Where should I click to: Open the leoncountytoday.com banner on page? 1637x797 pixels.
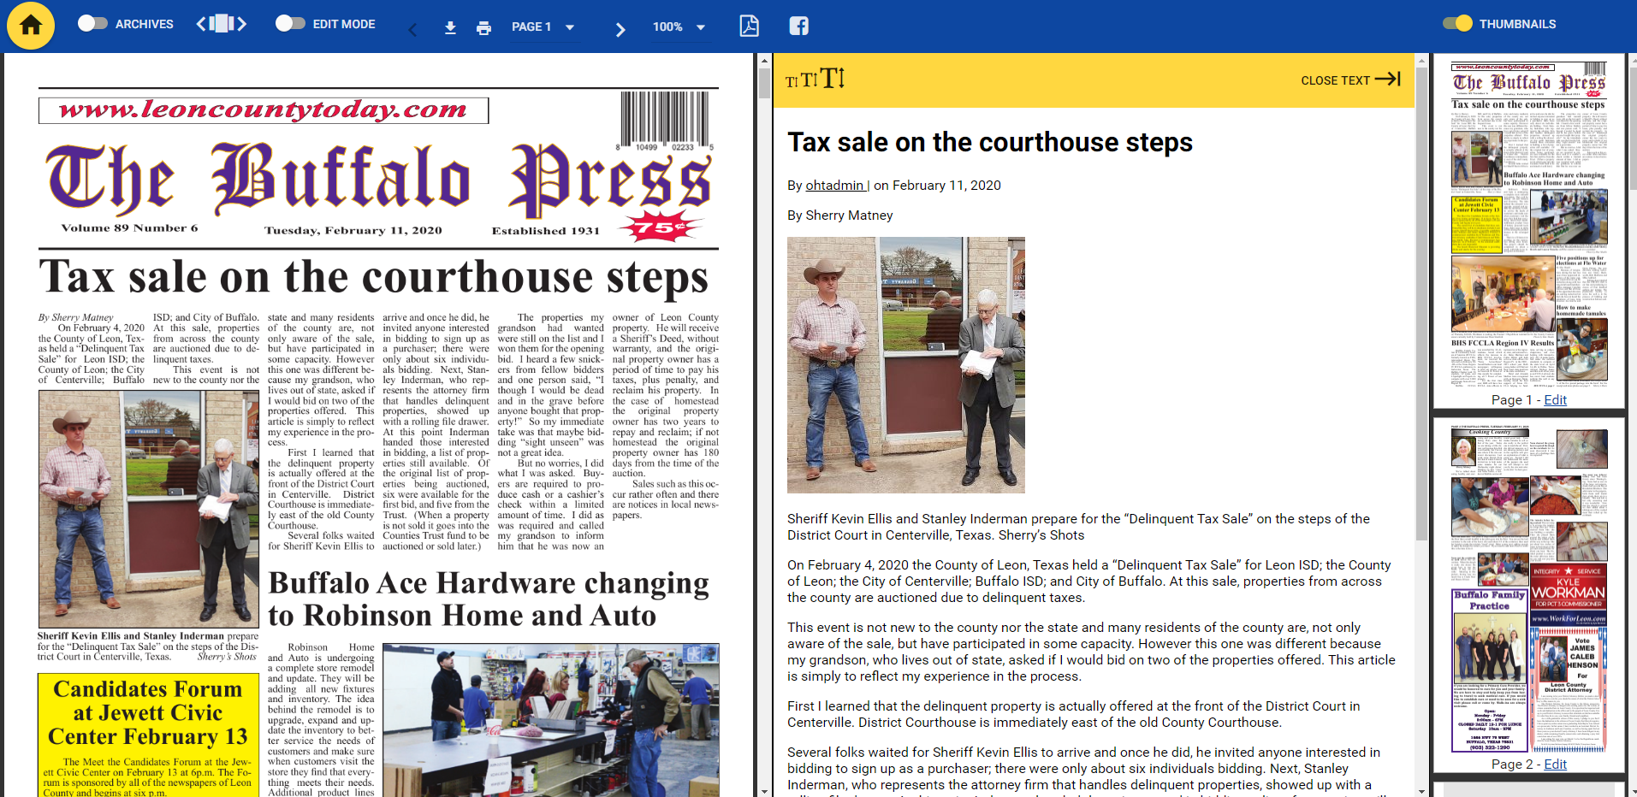click(264, 110)
